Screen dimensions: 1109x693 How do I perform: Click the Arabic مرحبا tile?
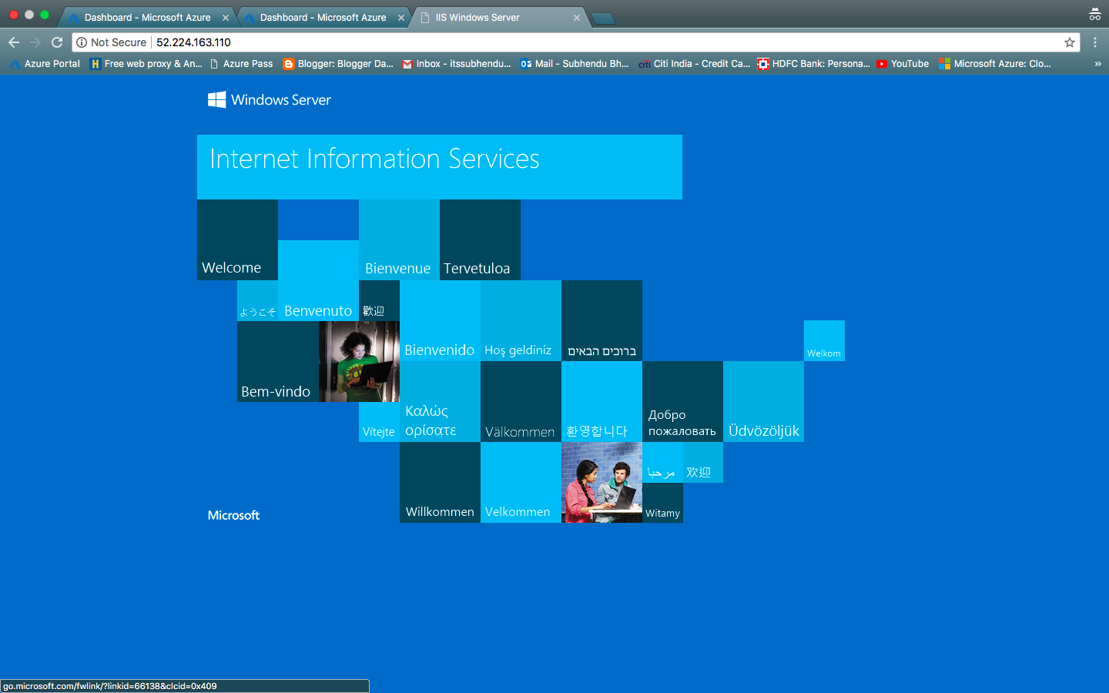coord(662,463)
